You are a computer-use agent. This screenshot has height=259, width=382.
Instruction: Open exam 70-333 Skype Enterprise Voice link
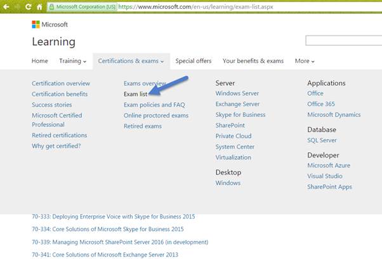click(x=114, y=216)
